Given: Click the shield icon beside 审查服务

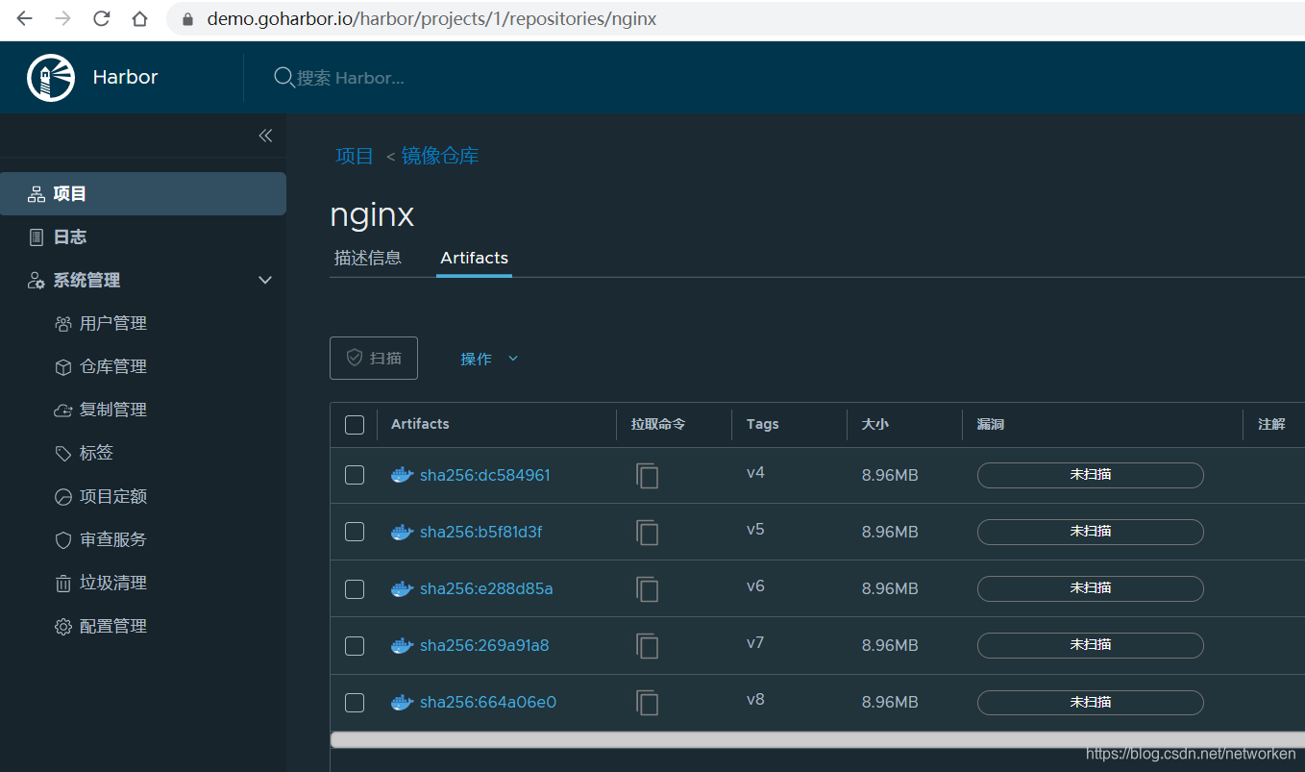Looking at the screenshot, I should pyautogui.click(x=63, y=540).
